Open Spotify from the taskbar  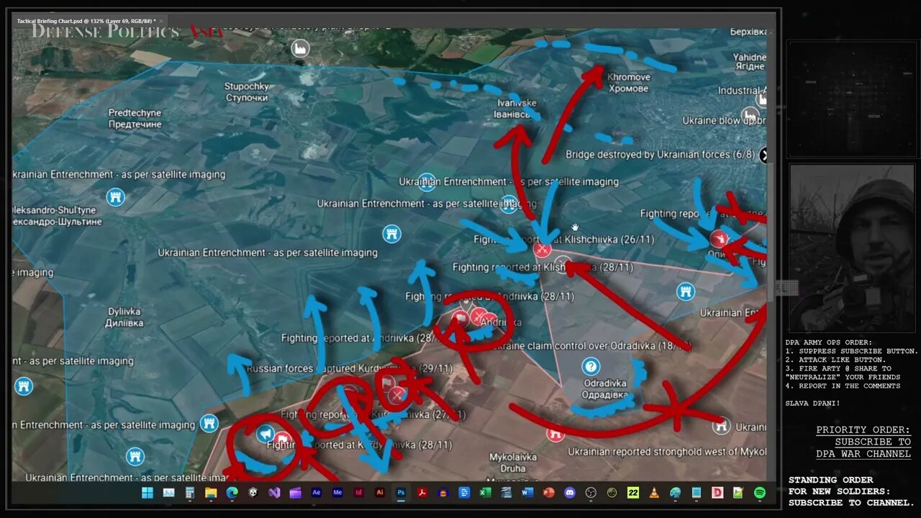[x=760, y=493]
